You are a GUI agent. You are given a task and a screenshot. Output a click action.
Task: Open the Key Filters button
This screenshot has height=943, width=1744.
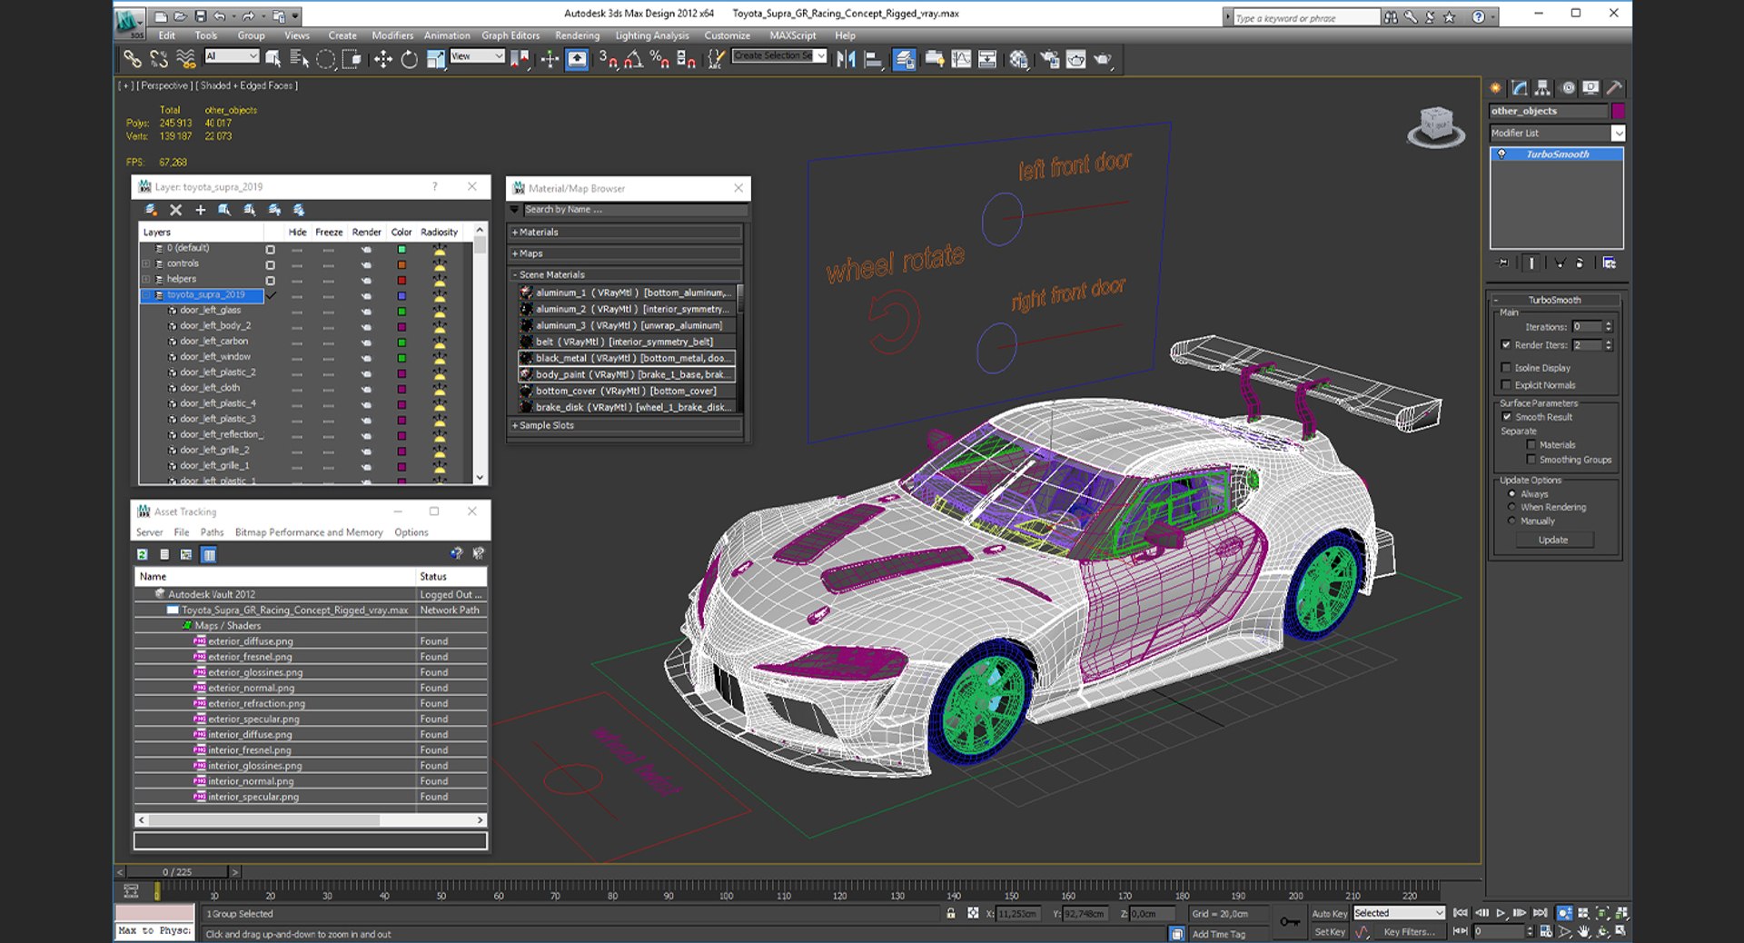1409,932
